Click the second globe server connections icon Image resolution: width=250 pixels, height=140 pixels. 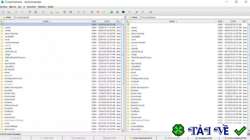[x=117, y=12]
